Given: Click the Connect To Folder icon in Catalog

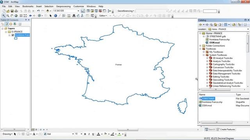Looking at the screenshot, I should pyautogui.click(x=234, y=24).
